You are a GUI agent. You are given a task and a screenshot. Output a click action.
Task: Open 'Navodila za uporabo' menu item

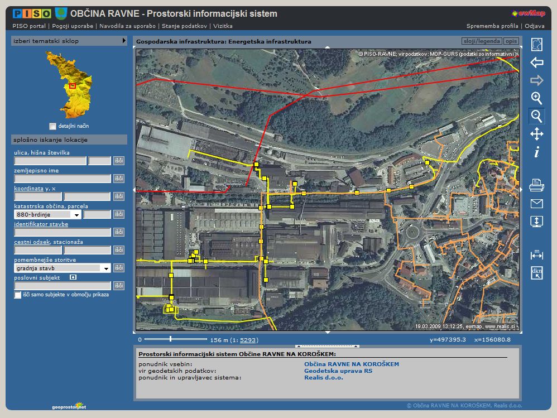coord(129,26)
